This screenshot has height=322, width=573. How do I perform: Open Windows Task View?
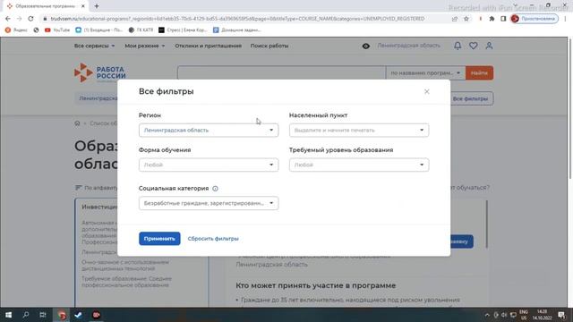(43, 315)
